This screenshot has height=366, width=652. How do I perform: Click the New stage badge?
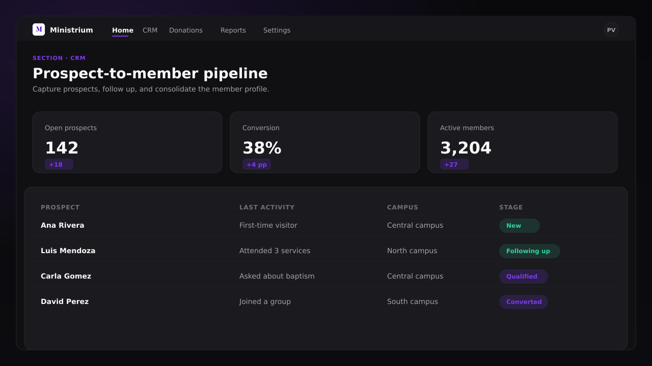tap(520, 226)
